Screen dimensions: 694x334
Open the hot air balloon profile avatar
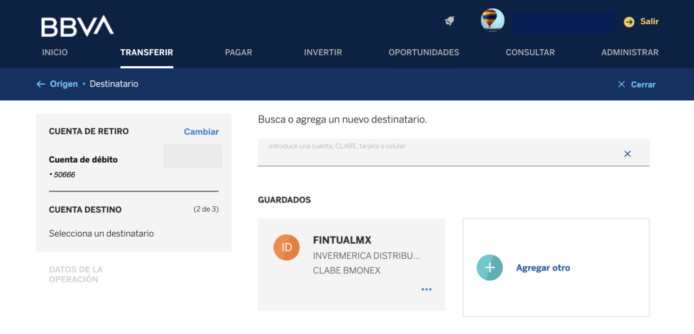(x=492, y=20)
